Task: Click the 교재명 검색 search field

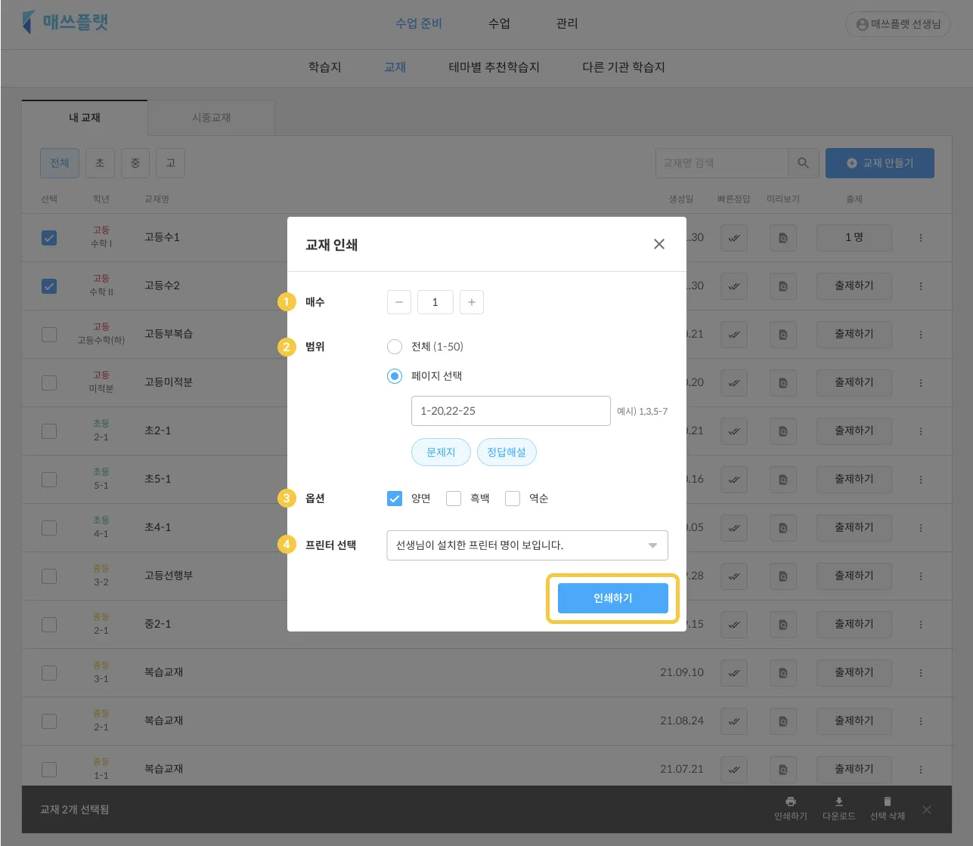Action: [x=721, y=163]
